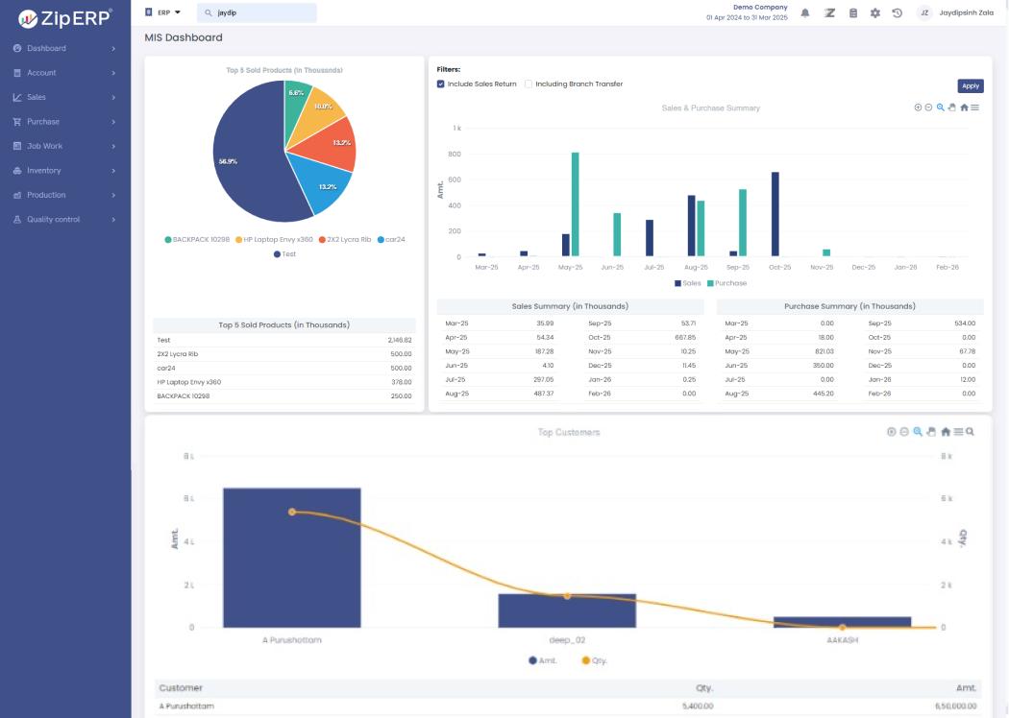Click financial year 01 Apr 2024 date range
Screen dimensions: 1009x718
click(x=747, y=18)
